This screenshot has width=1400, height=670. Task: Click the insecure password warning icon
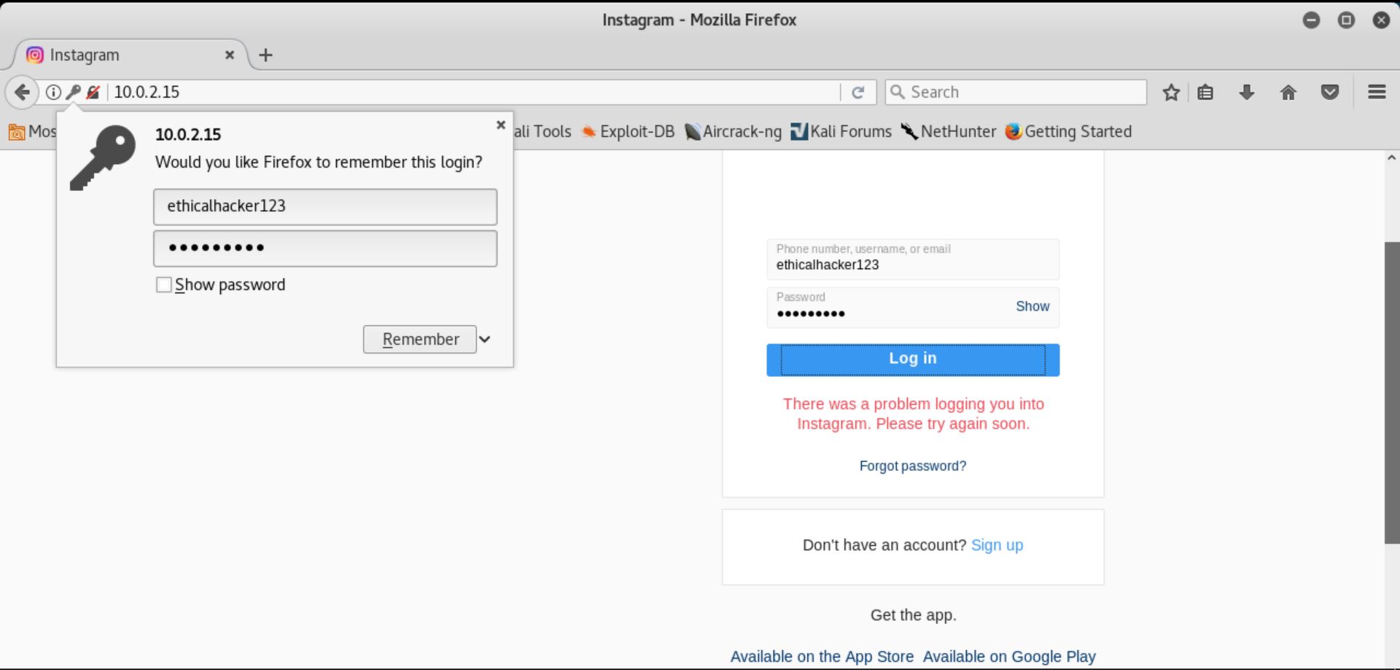pos(93,92)
